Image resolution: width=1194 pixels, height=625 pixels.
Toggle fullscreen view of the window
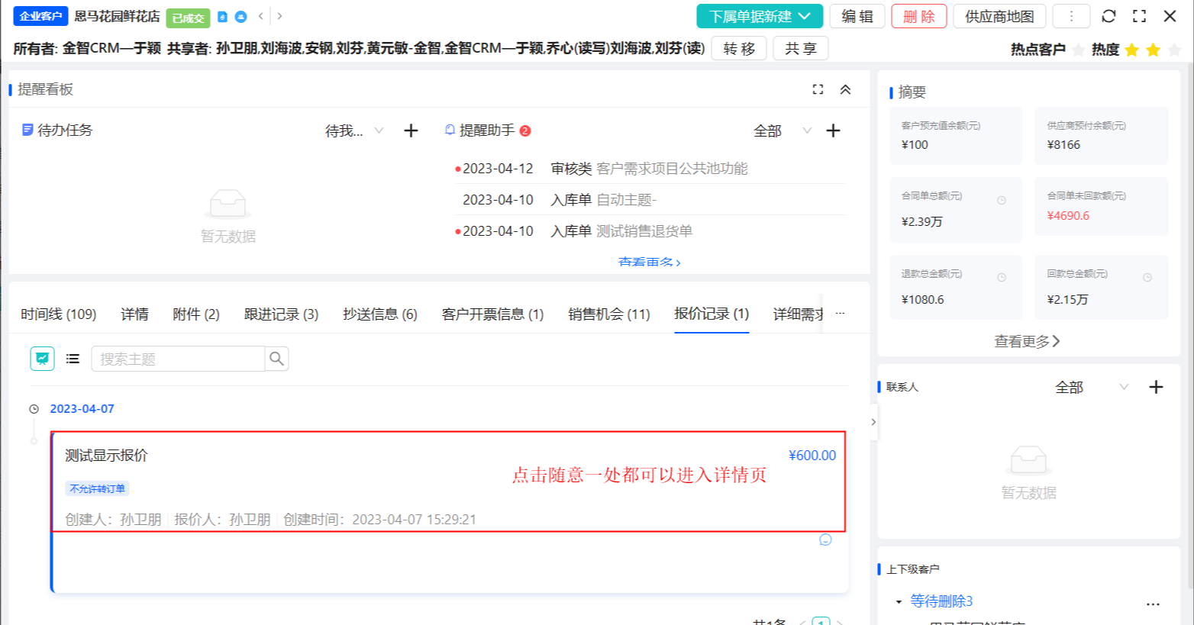[x=1139, y=16]
